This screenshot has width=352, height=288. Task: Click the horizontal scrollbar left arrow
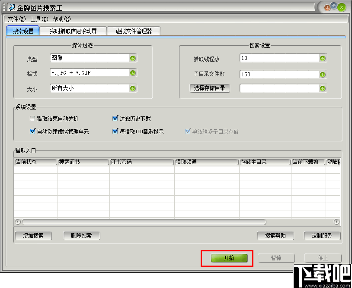point(18,222)
